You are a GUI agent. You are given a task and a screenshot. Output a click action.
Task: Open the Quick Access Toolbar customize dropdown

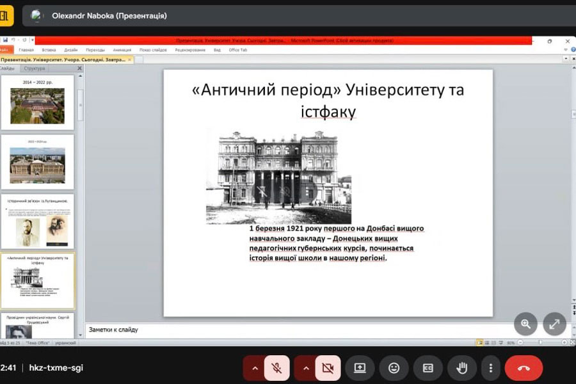(x=32, y=40)
